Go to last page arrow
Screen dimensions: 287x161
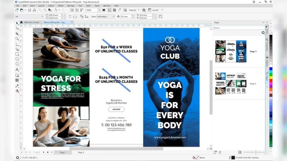coord(48,152)
